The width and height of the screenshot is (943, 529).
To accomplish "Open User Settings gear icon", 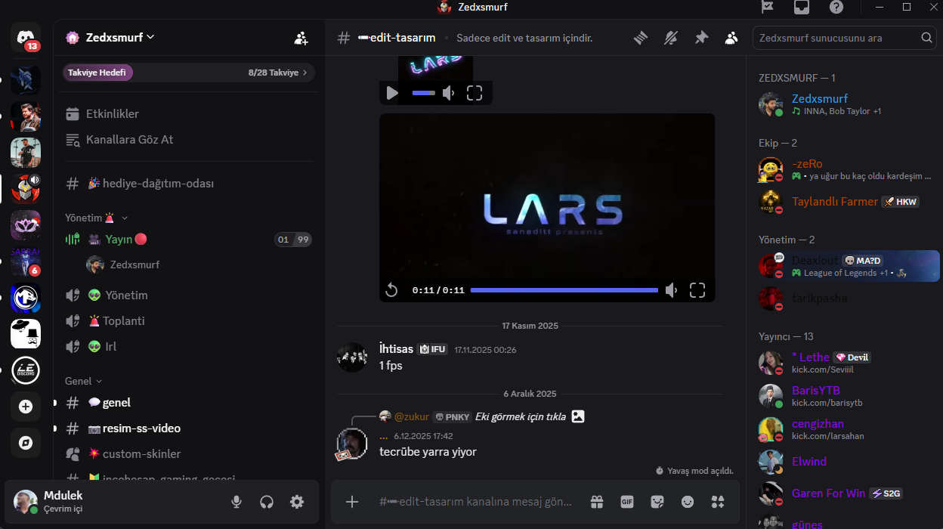I will coord(297,502).
